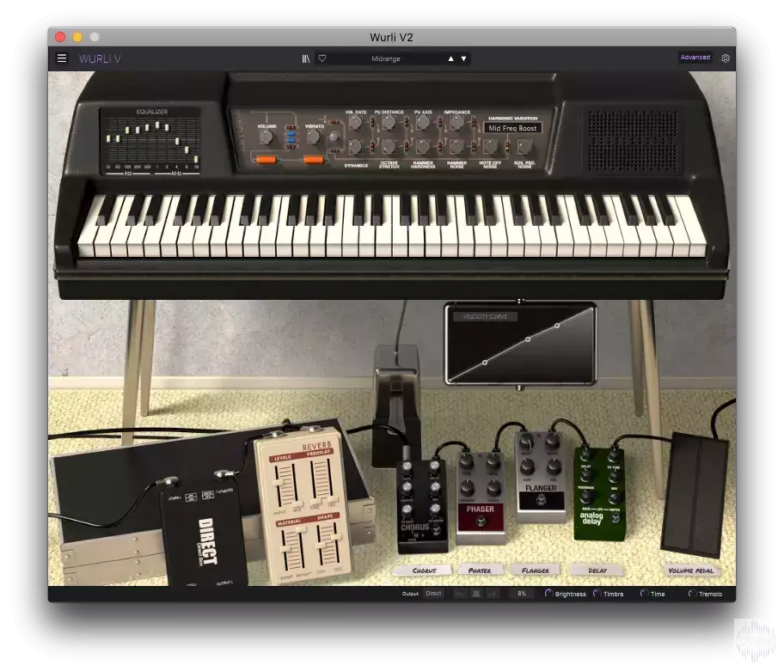Click the Brightness macro knob
Image resolution: width=784 pixels, height=671 pixels.
click(x=548, y=594)
